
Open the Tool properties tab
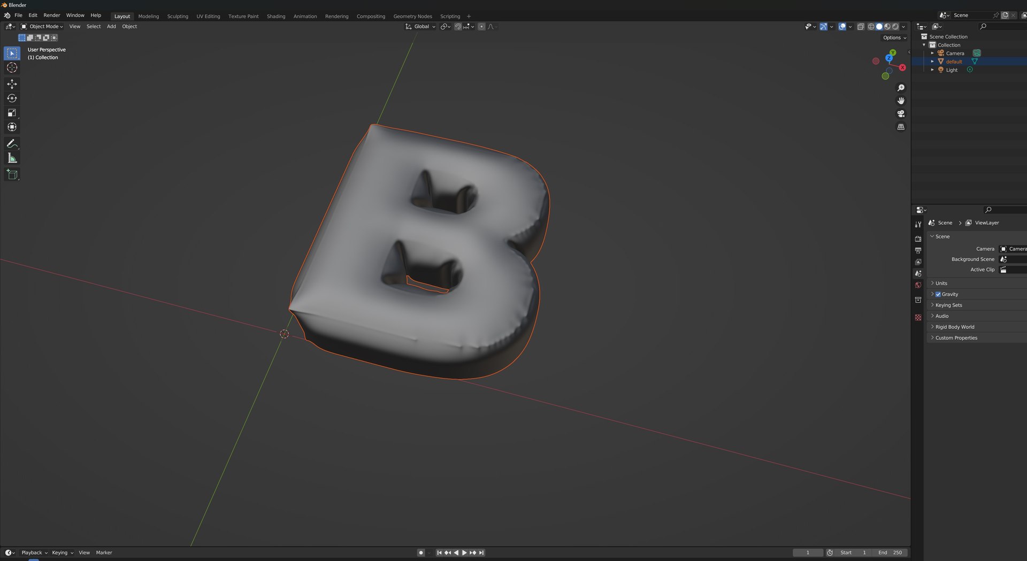pyautogui.click(x=918, y=225)
